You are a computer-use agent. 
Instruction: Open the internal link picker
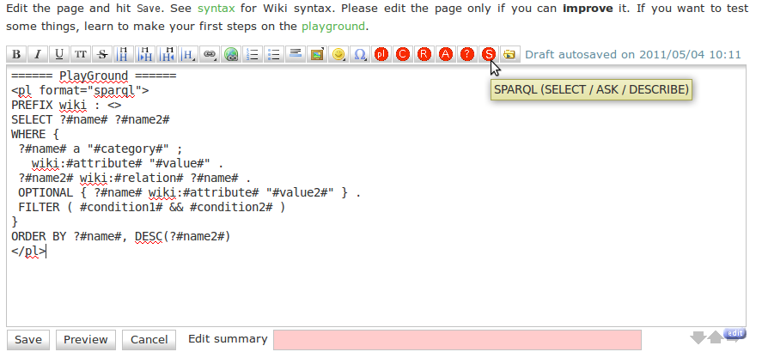(210, 54)
